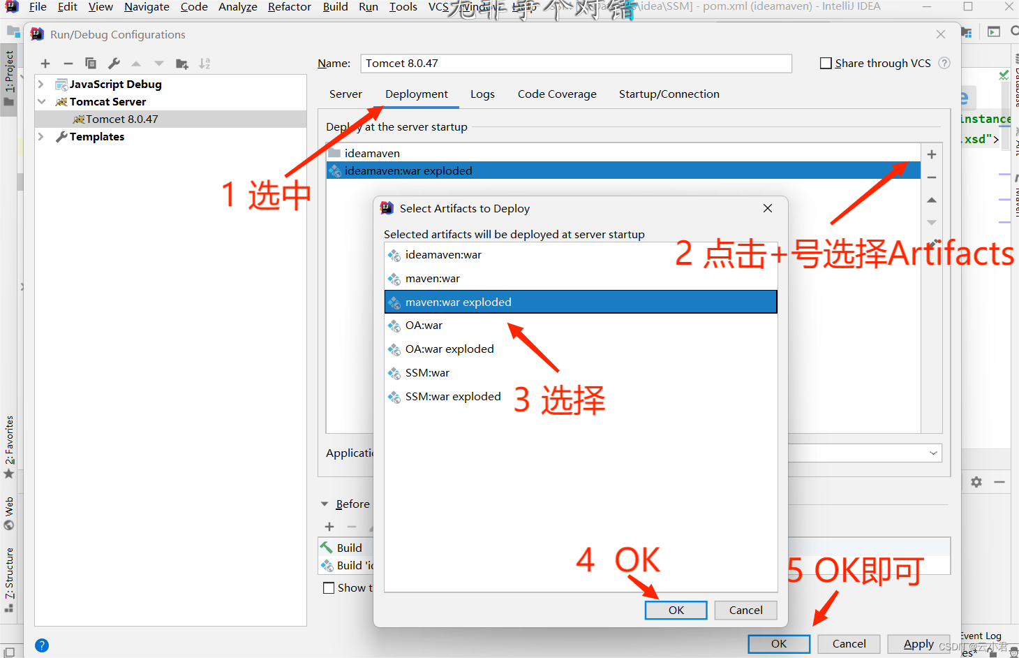Expand Templates tree node
1019x658 pixels.
[41, 136]
